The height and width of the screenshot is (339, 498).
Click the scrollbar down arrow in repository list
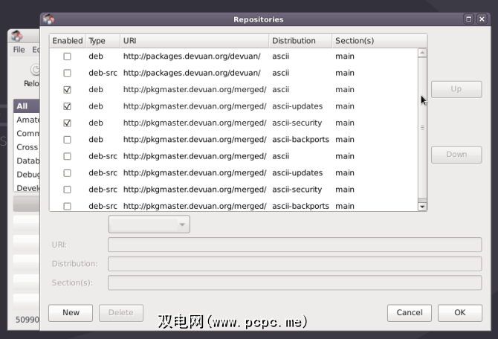coord(422,207)
